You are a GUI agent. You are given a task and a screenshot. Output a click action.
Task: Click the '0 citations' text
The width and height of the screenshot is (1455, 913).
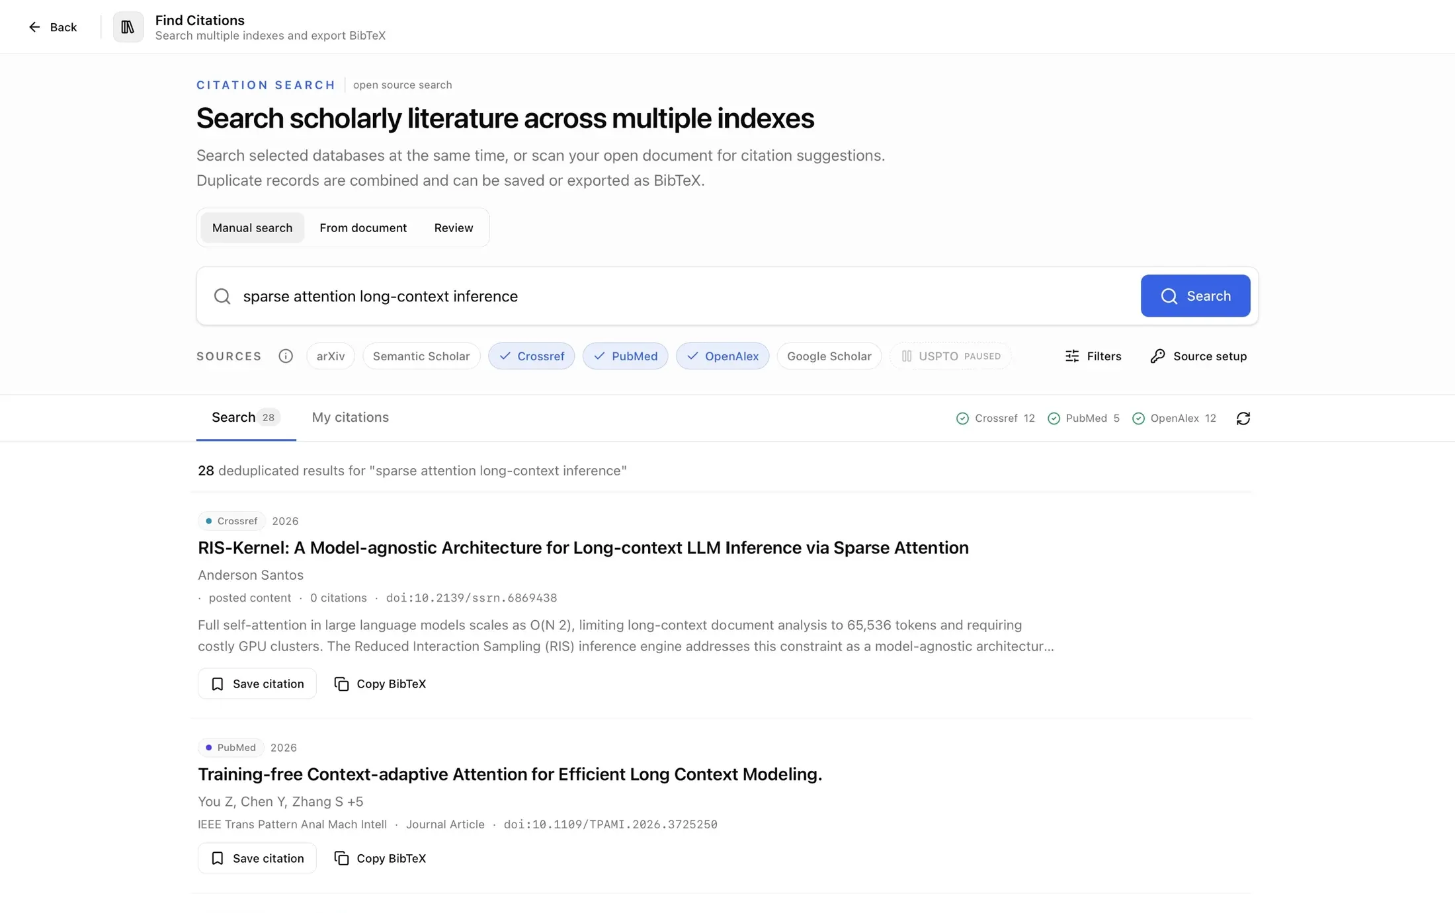click(x=339, y=598)
